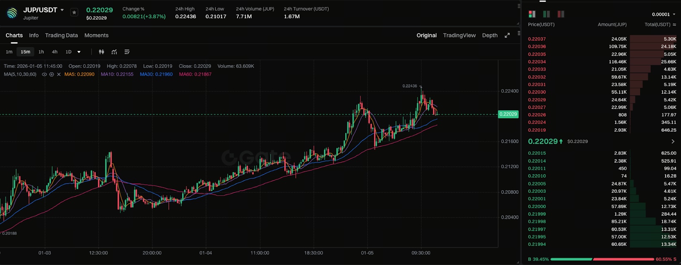Click 24h Turnover value 1.67M
Viewport: 681px width, 265px height.
click(x=292, y=17)
